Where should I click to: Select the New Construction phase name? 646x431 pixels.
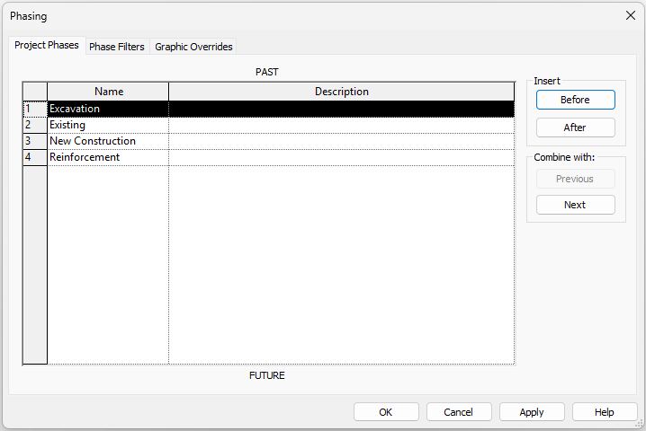pyautogui.click(x=108, y=141)
